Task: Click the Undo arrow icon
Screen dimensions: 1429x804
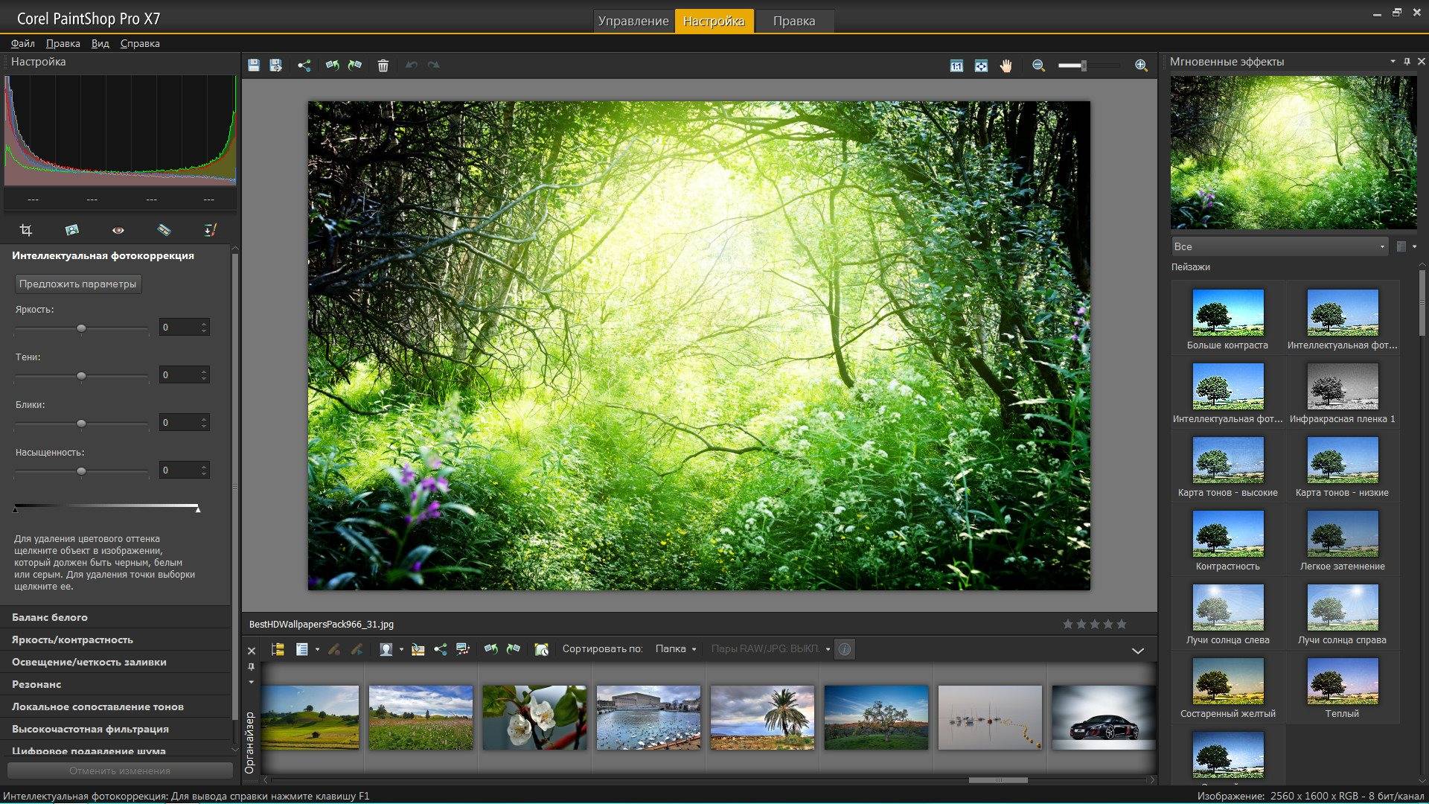Action: (412, 66)
